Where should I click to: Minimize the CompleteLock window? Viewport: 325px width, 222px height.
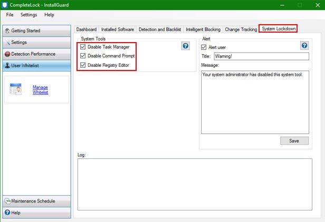(282, 5)
